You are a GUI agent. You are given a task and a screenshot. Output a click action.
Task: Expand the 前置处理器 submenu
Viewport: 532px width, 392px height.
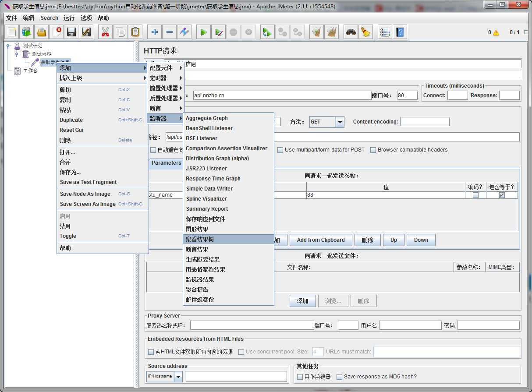tap(166, 88)
